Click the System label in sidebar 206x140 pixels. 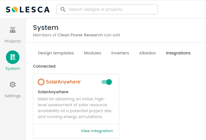coord(13,68)
